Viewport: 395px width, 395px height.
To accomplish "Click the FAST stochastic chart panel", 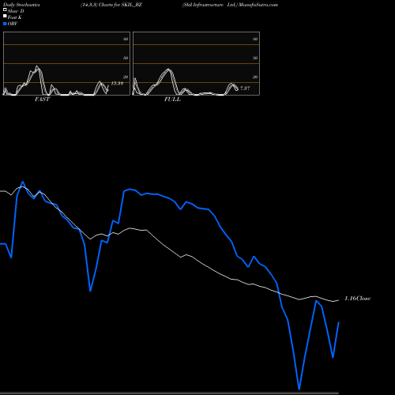I will coord(66,63).
